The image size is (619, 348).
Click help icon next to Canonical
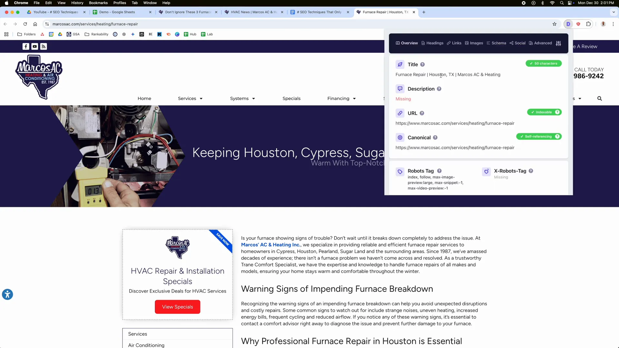pos(435,138)
